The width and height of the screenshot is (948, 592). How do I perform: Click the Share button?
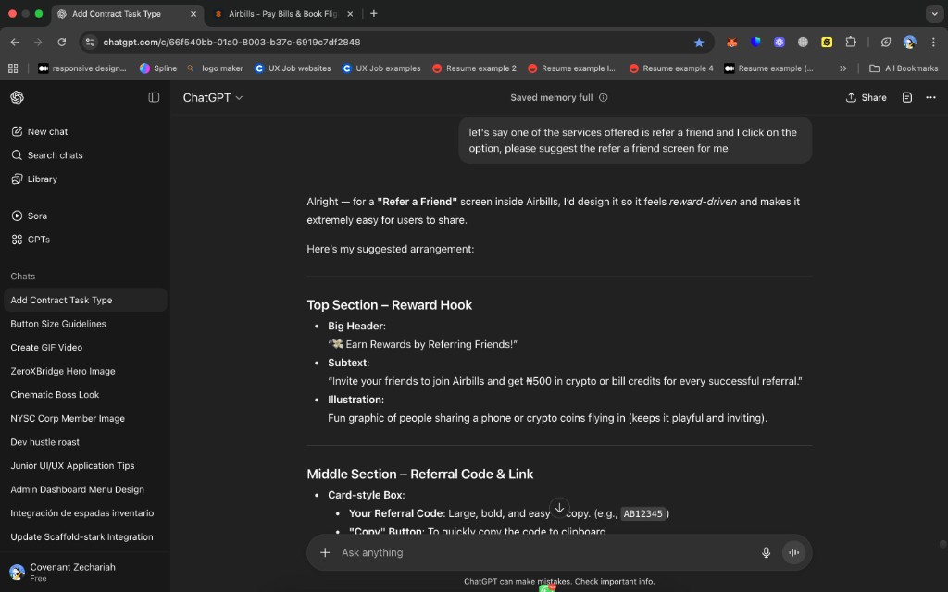point(866,97)
